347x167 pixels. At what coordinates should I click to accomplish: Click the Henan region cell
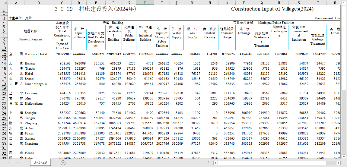30,153
